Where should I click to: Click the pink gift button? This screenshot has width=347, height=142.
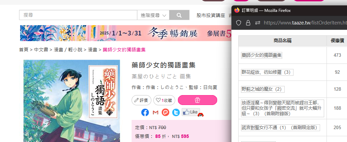tap(197, 100)
